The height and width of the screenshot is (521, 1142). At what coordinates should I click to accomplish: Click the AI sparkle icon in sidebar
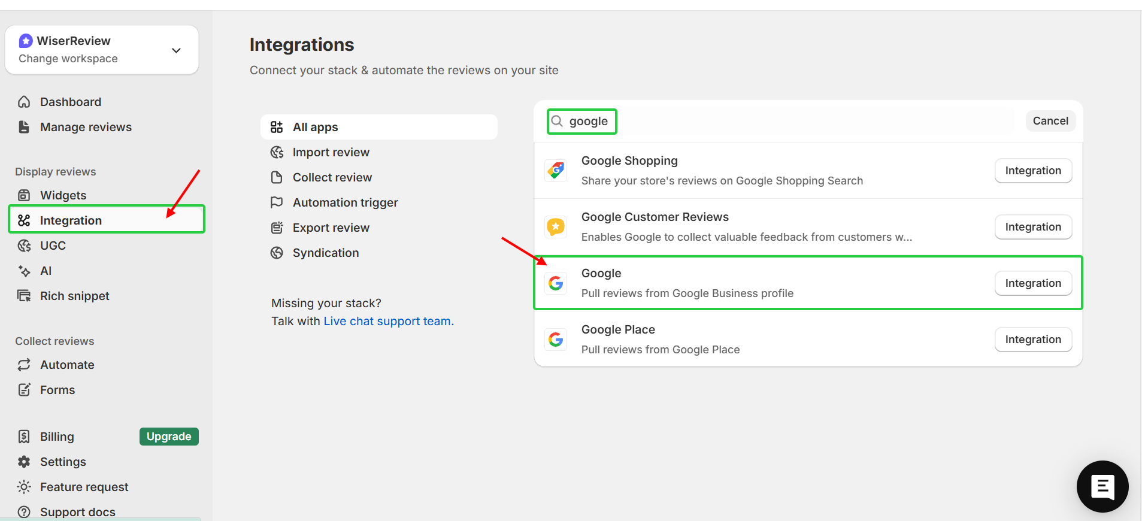tap(24, 271)
